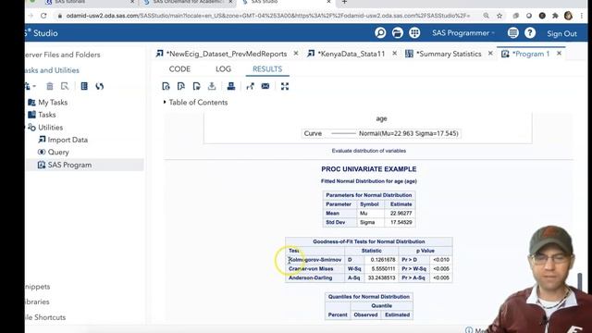The height and width of the screenshot is (333, 592).
Task: Click the Kolmogorov-Smirnov test name cell
Action: (314, 260)
